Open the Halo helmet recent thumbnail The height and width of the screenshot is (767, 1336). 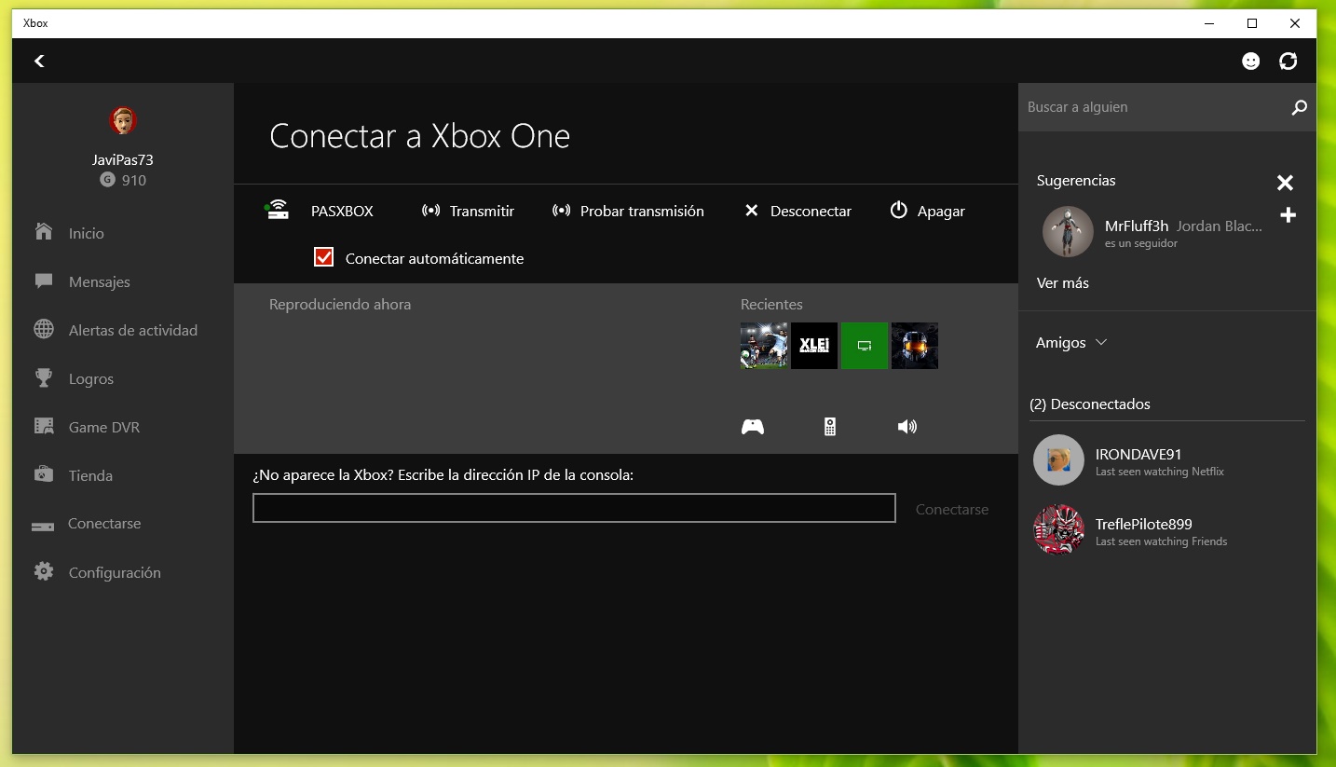coord(915,346)
